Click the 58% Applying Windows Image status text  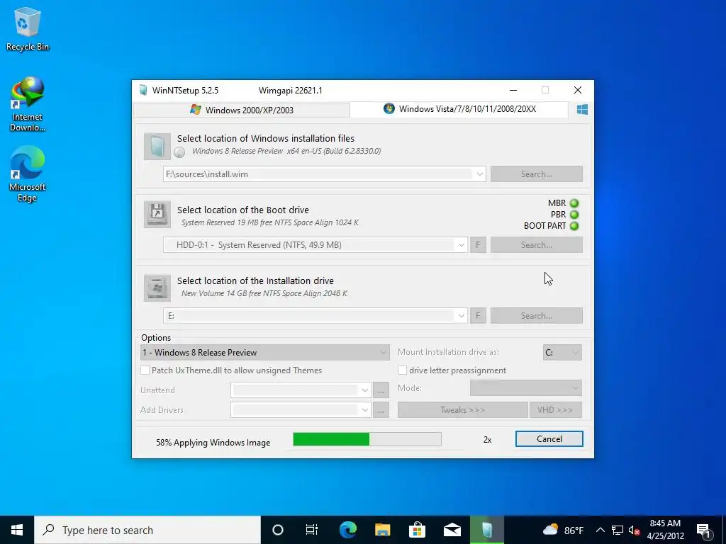tap(213, 443)
